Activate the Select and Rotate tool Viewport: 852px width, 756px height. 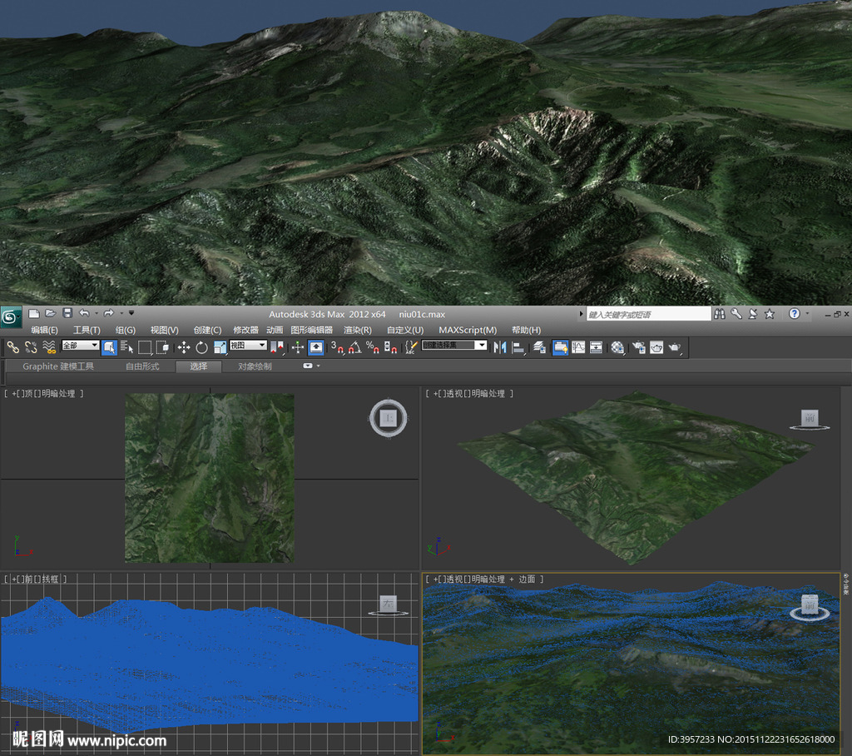click(201, 347)
